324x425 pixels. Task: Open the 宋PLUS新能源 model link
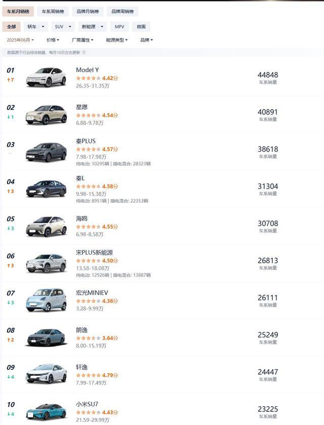94,253
